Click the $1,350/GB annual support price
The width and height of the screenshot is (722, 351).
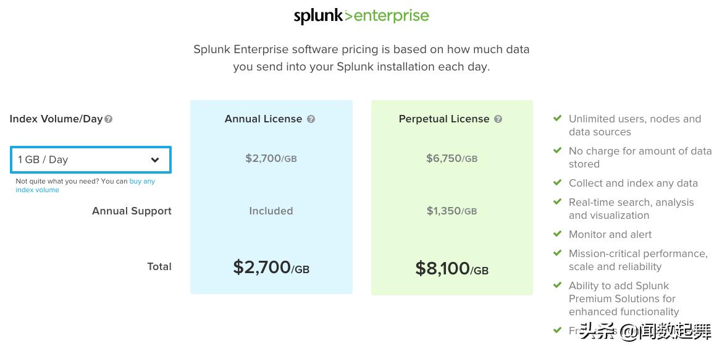tap(451, 211)
